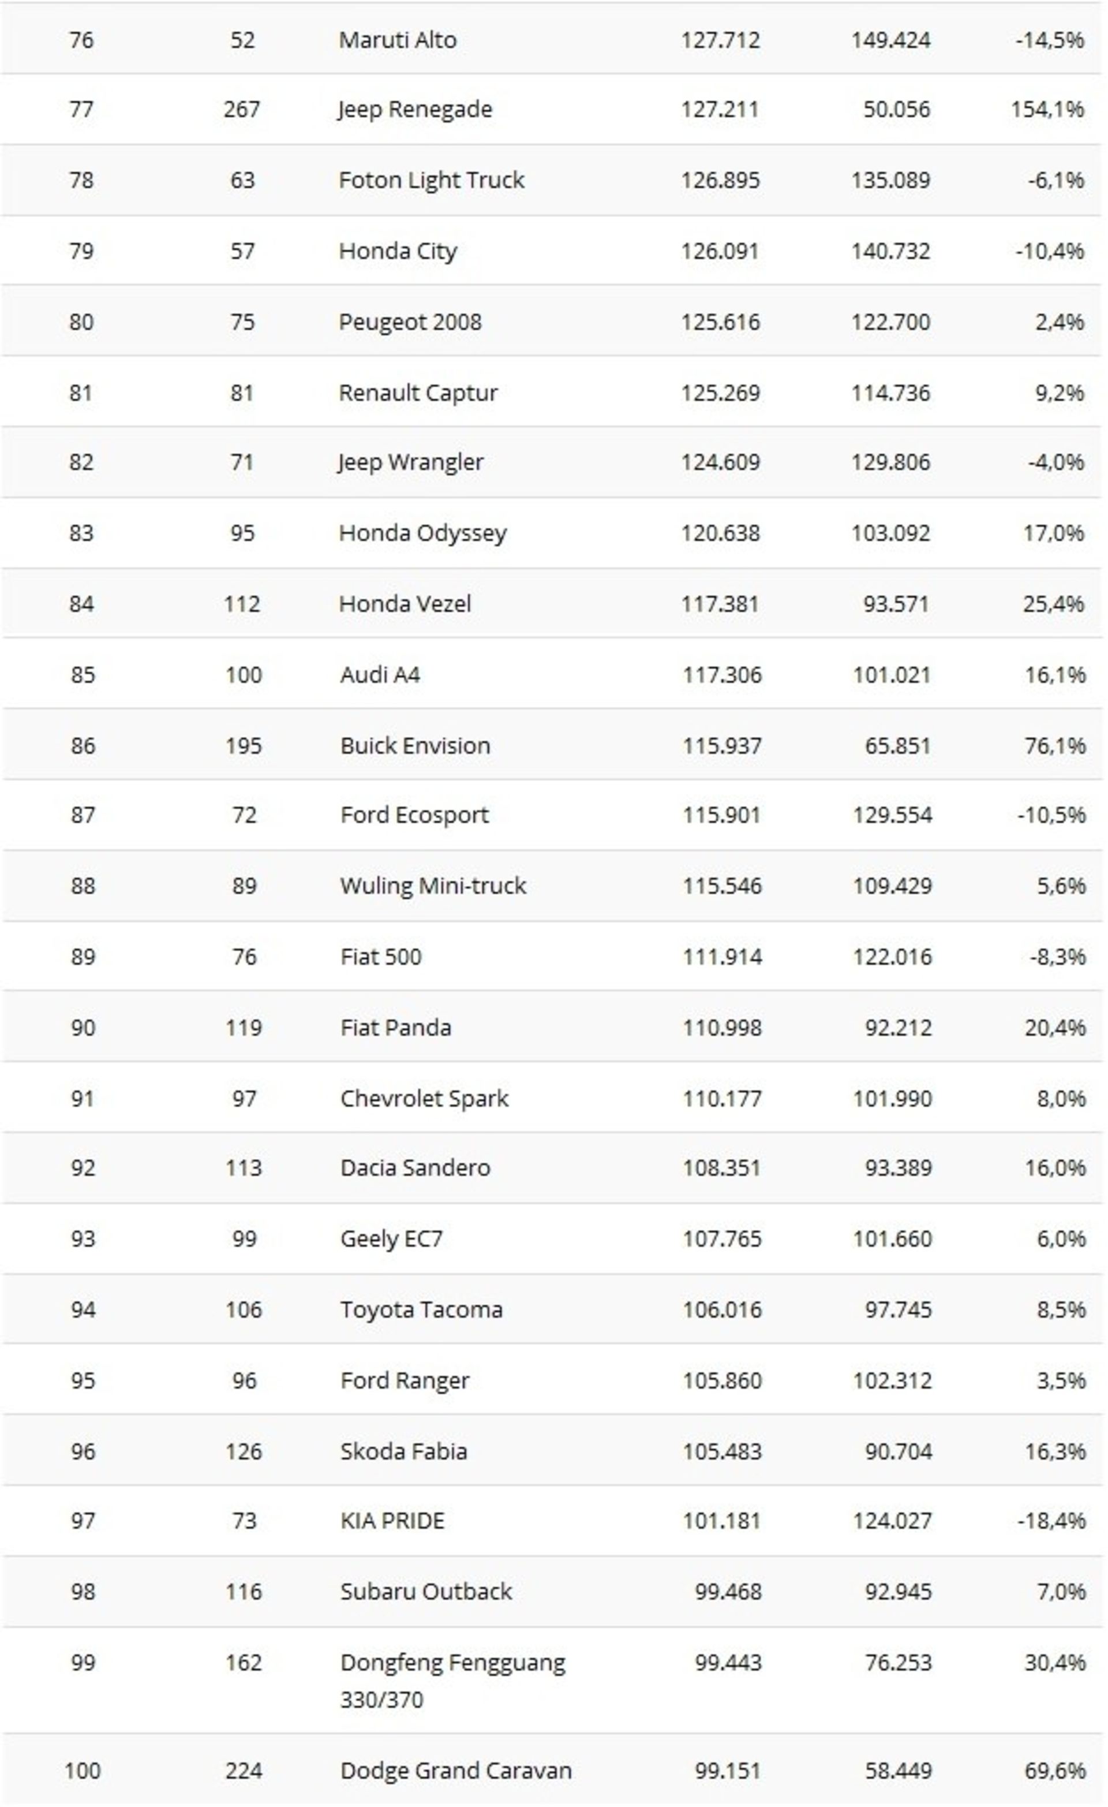Click the Honda Odyssey entry
Screen dimensions: 1108x1807
click(422, 533)
